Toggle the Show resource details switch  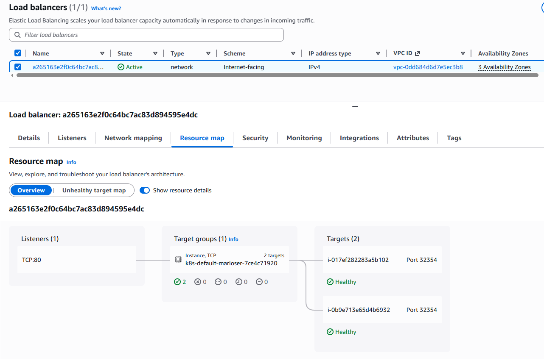click(x=145, y=190)
